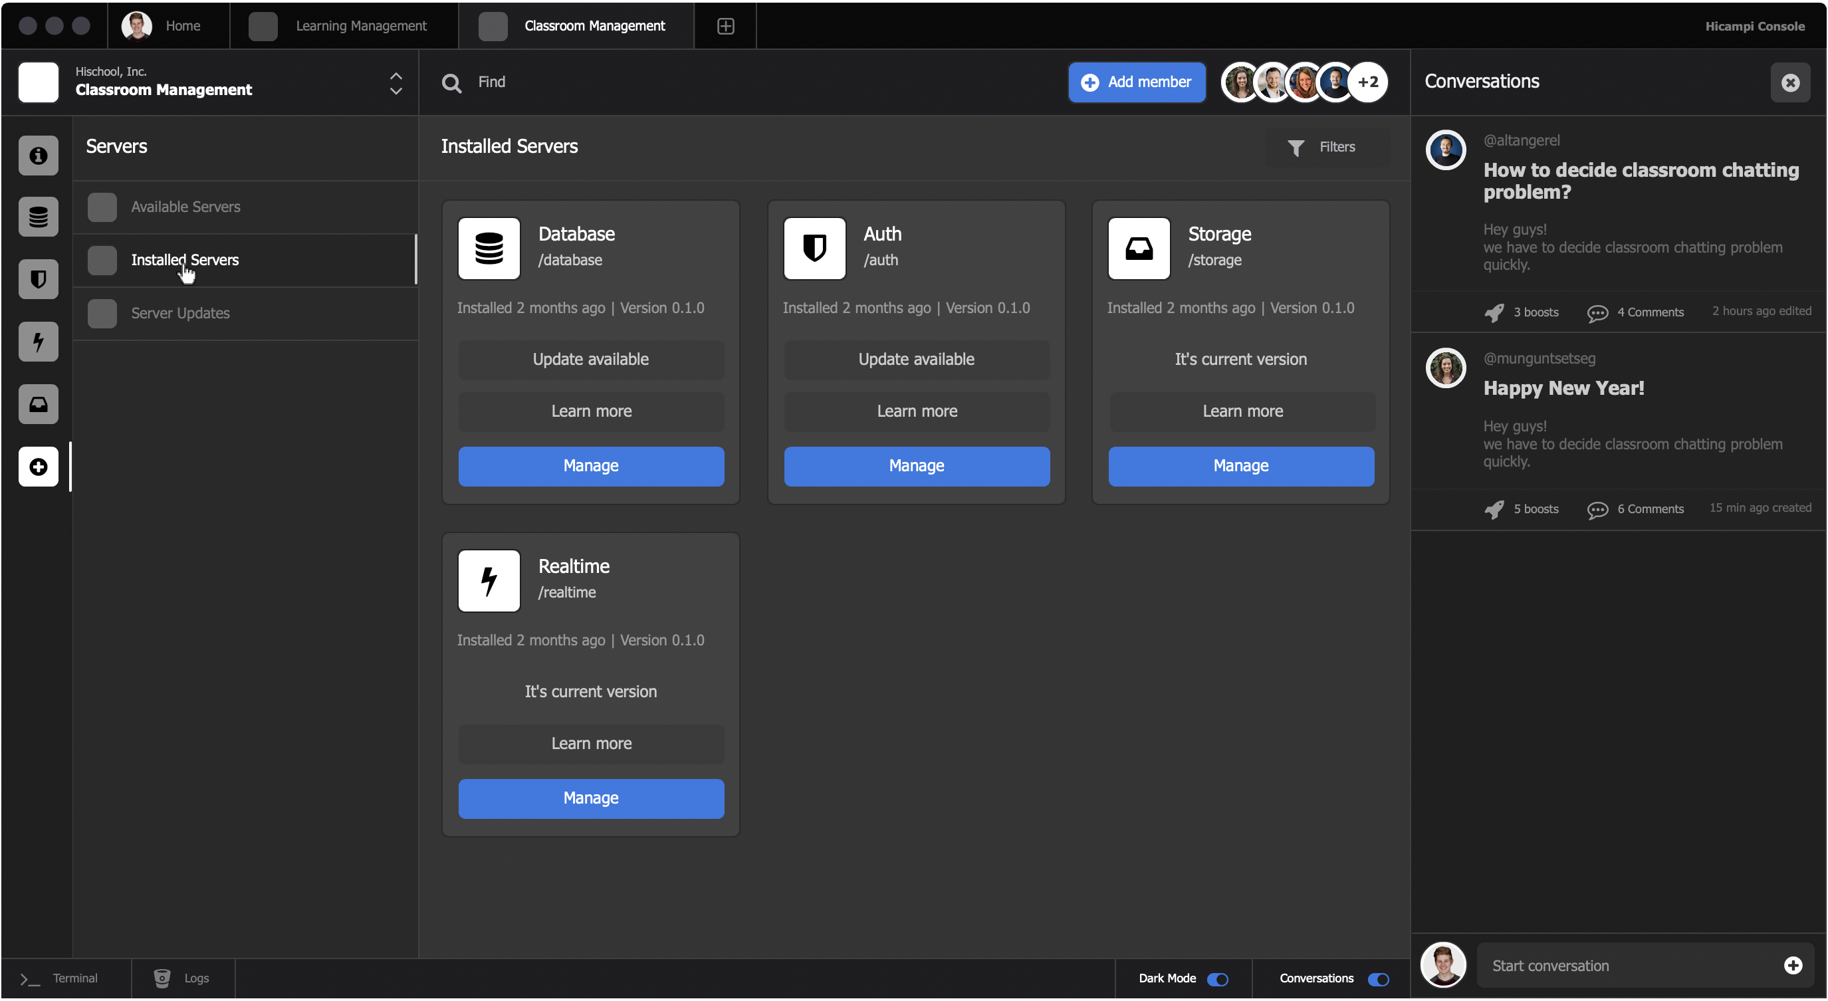Click the new tab plus icon
Screen dimensions: 1828x1001
click(x=725, y=26)
